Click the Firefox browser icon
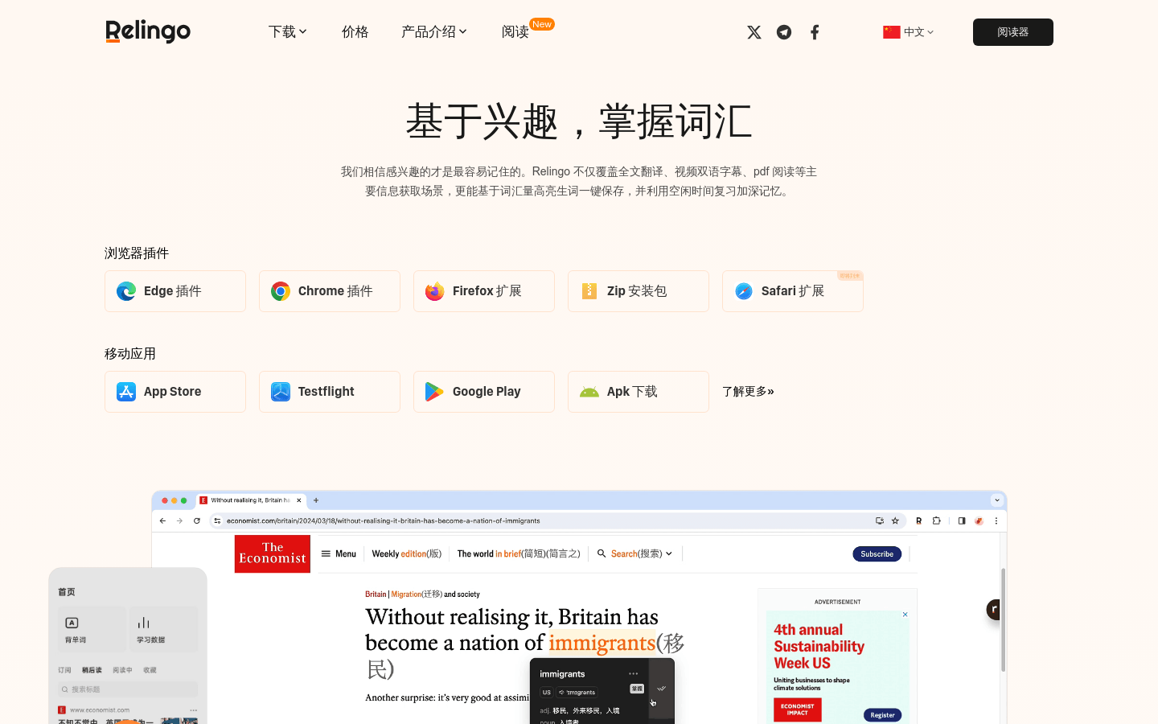 pyautogui.click(x=435, y=291)
